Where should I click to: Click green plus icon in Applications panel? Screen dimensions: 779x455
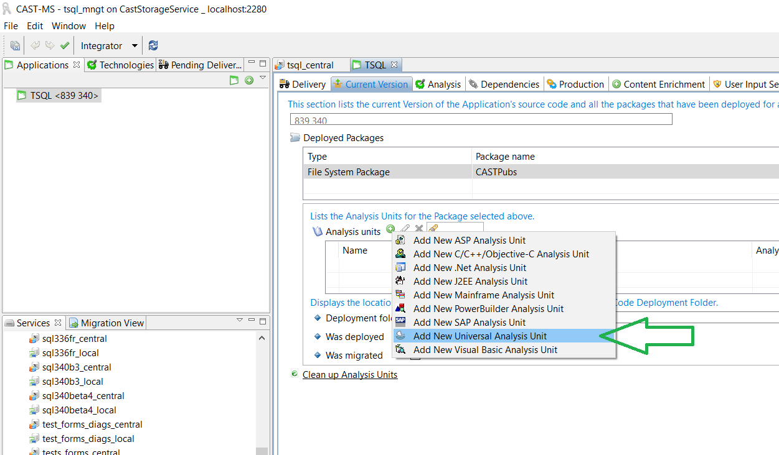pyautogui.click(x=249, y=80)
